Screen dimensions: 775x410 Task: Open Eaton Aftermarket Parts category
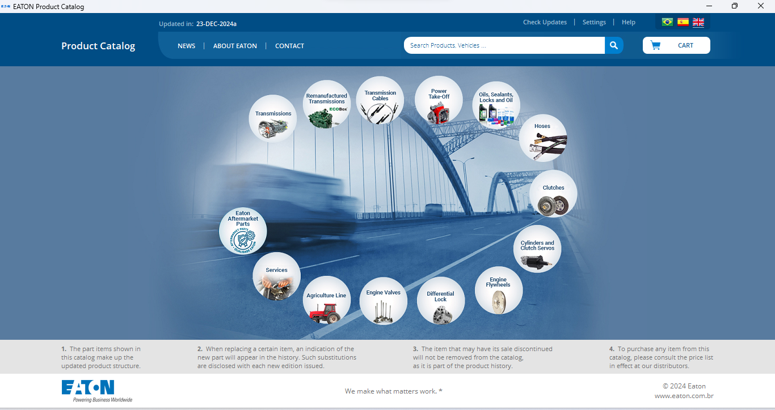point(243,231)
